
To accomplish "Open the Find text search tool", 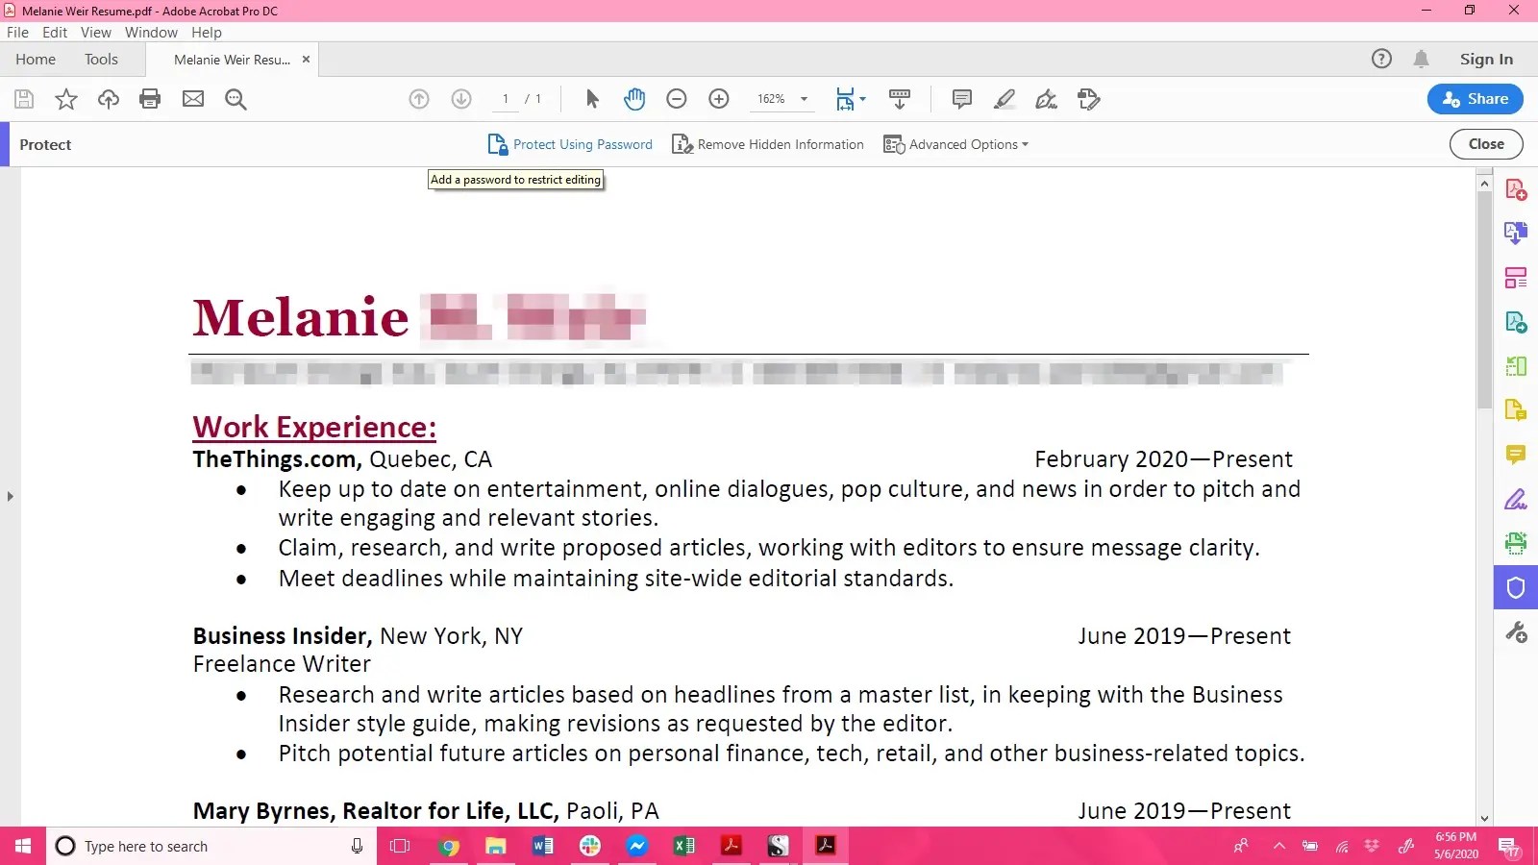I will [x=236, y=99].
